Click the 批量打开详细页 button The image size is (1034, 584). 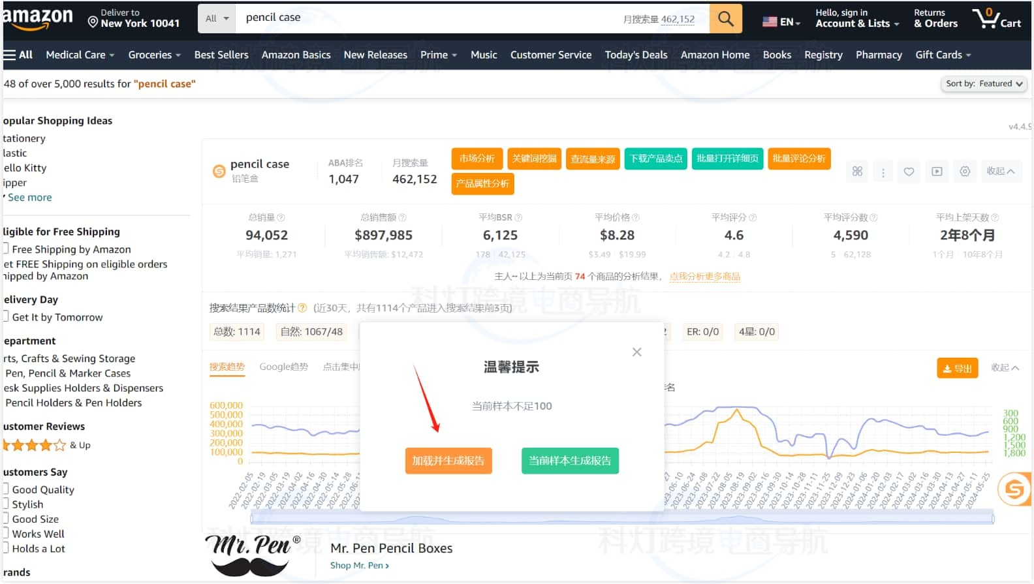727,159
